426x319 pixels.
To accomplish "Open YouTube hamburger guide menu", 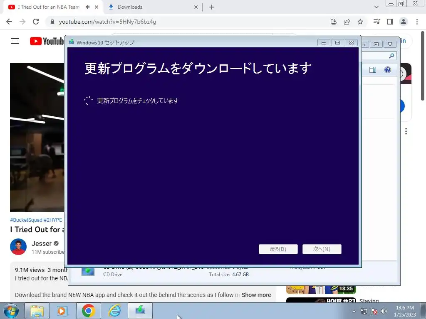I will [x=15, y=41].
